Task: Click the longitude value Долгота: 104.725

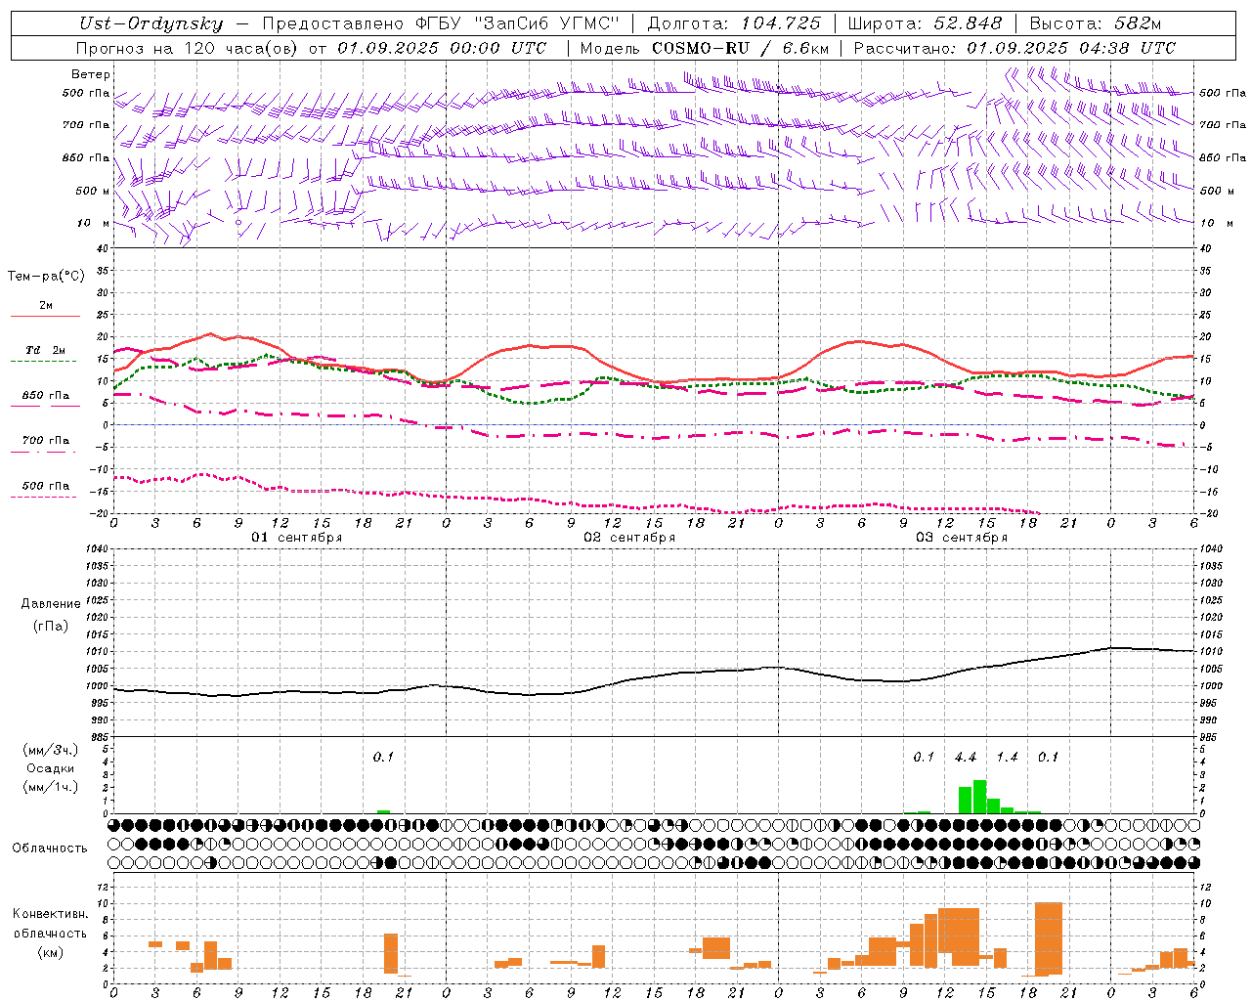Action: pos(734,23)
